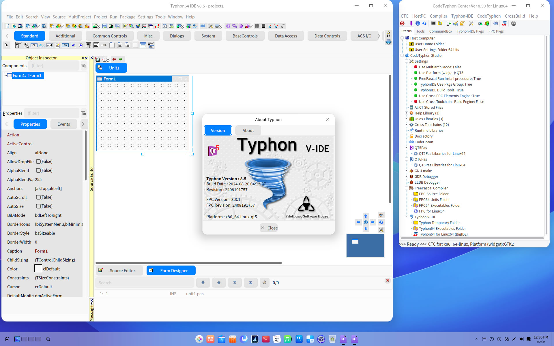Image resolution: width=554 pixels, height=346 pixels.
Task: Open CommandBox tab in CodeTyphon Center
Action: tap(441, 31)
